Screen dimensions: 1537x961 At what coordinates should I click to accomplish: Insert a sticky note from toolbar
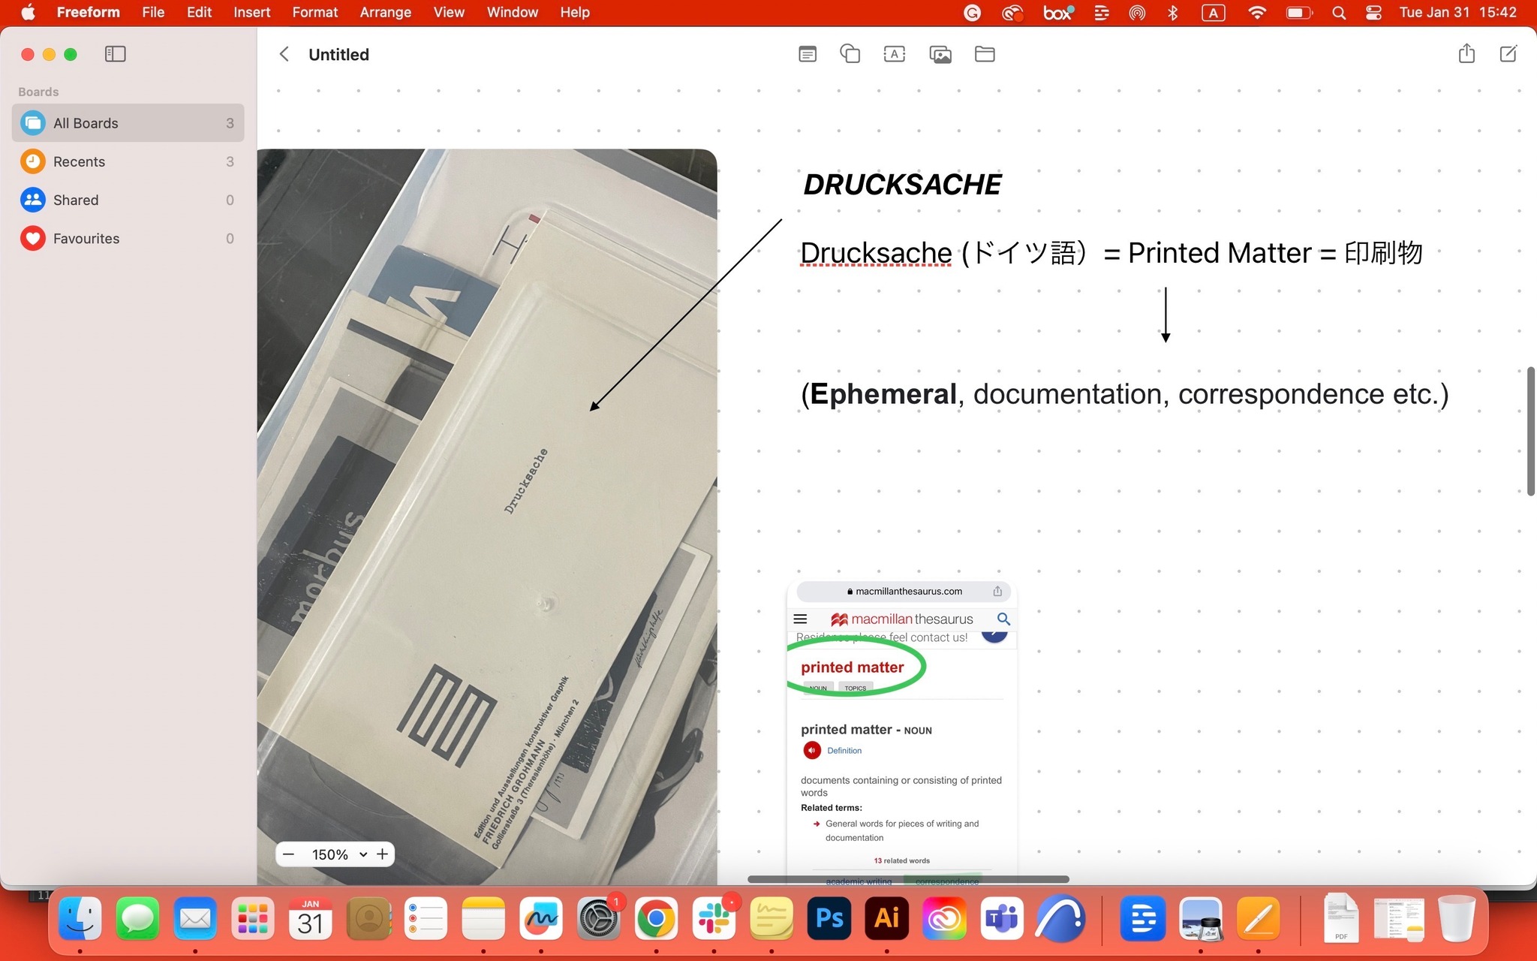tap(808, 54)
